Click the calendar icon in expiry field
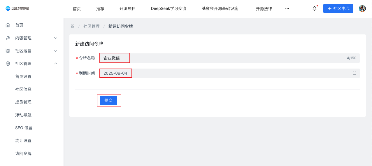 pos(355,73)
